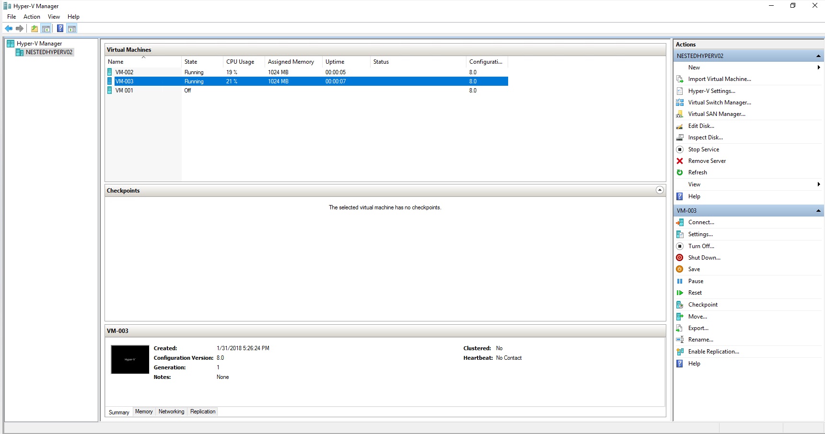Click the Connect icon for VM-003
This screenshot has width=825, height=434.
pos(680,222)
